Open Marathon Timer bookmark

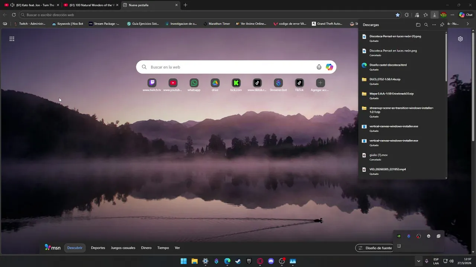click(217, 24)
